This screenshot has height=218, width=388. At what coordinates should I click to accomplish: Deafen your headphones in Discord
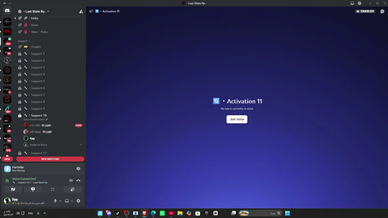tap(67, 201)
